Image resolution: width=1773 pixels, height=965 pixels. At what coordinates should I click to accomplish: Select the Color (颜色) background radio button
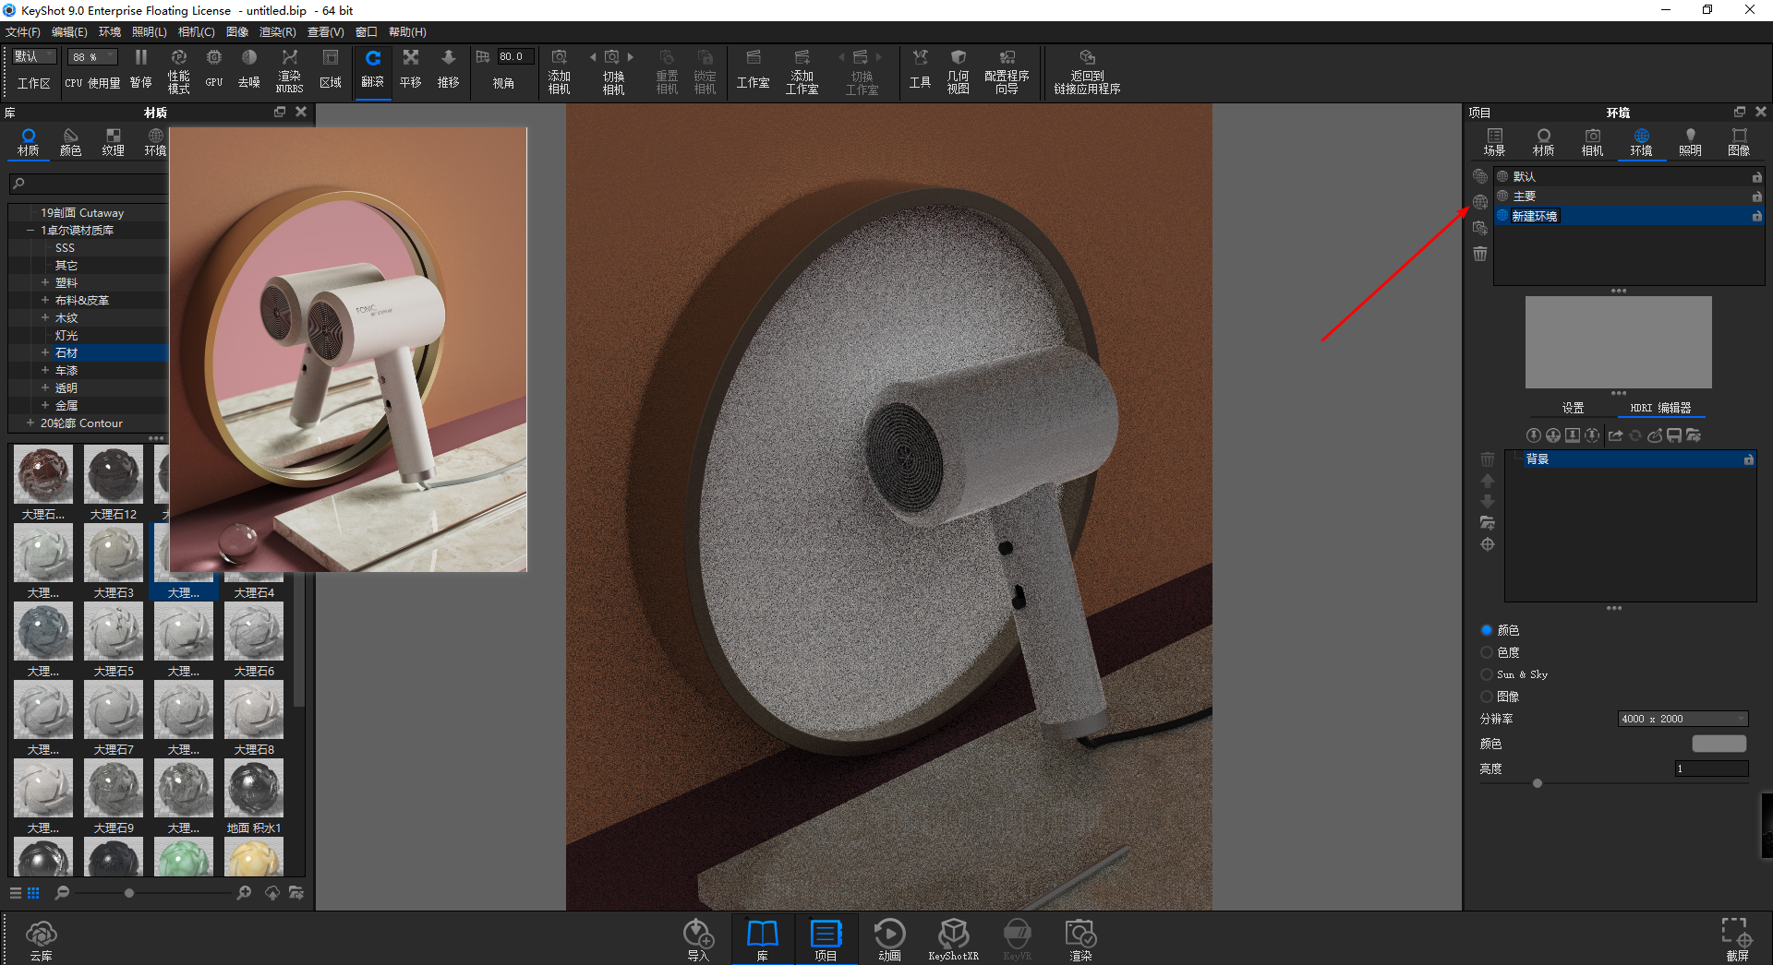1487,630
